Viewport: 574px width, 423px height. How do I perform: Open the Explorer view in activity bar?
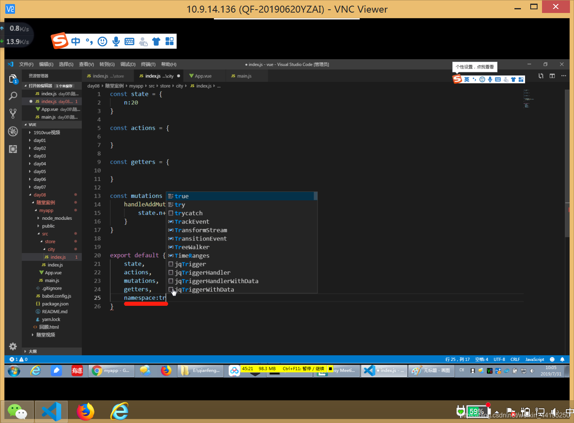[x=13, y=79]
